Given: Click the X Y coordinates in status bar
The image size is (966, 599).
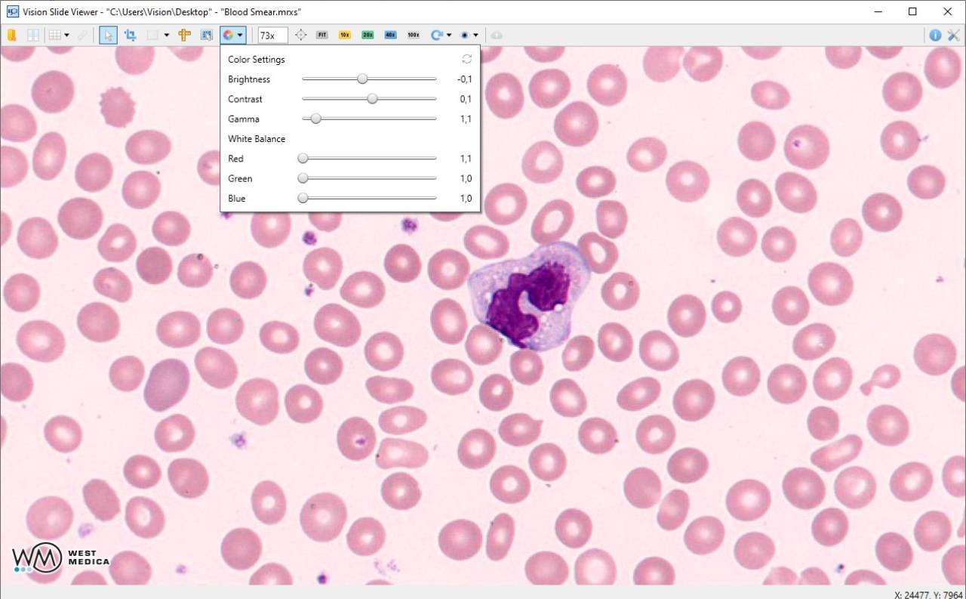Looking at the screenshot, I should (928, 594).
